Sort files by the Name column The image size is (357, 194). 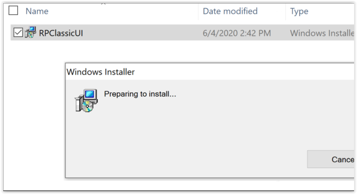(x=37, y=11)
